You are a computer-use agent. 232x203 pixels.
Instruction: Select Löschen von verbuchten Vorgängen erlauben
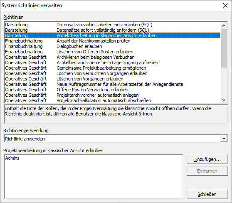[x=112, y=73]
